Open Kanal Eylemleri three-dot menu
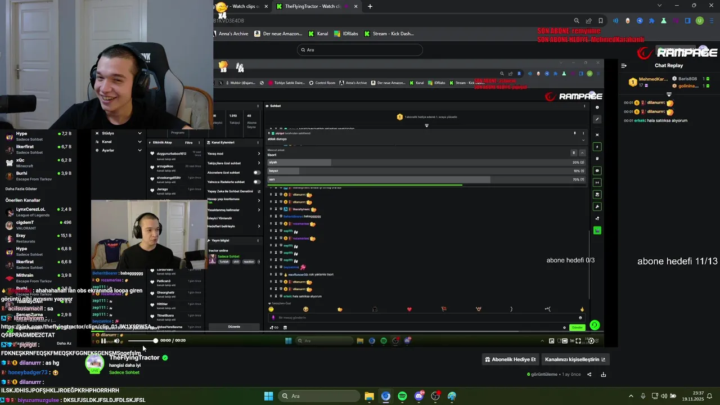 [x=258, y=142]
